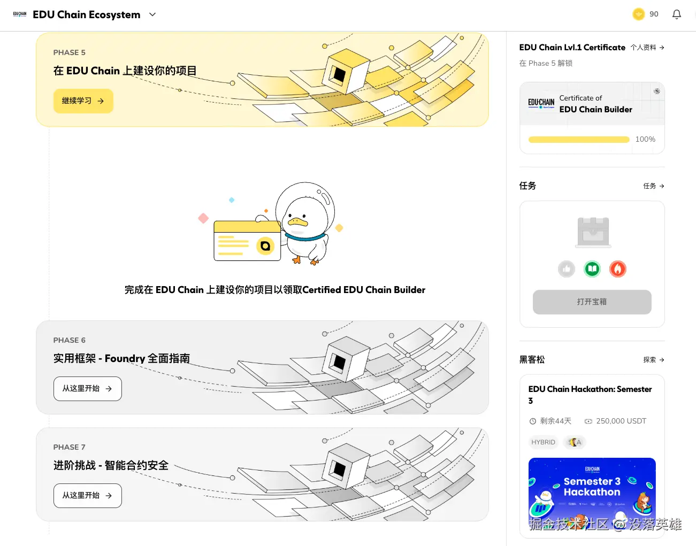Click the 实用框架 - Foundry 全面指南 heading
696x546 pixels.
coord(122,358)
